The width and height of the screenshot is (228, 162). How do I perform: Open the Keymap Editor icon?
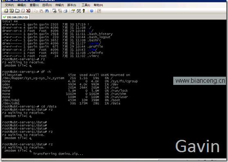click(x=78, y=11)
